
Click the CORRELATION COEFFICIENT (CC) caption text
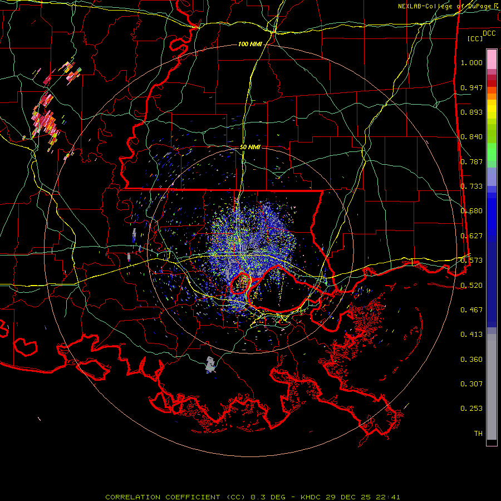tap(175, 497)
